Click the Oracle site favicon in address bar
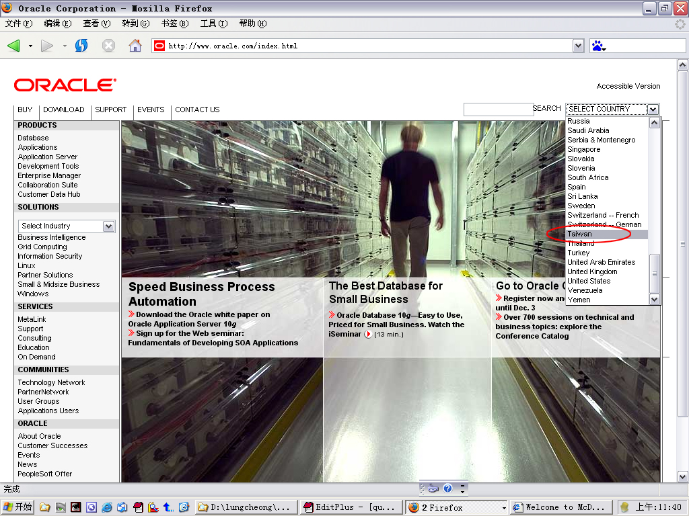Viewport: 689px width, 516px height. 159,46
